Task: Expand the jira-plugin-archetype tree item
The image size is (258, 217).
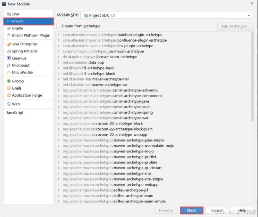Action: click(58, 45)
